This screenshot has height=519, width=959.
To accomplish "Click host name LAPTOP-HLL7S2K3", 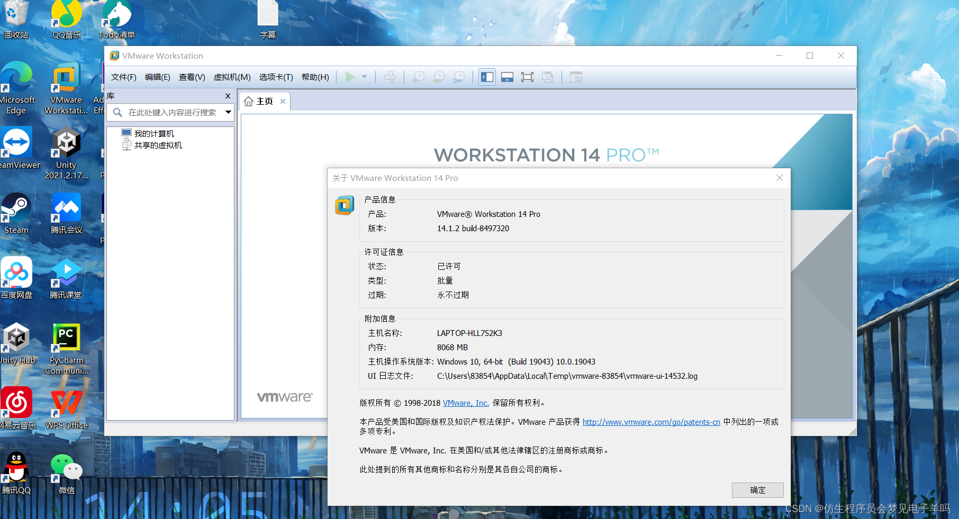I will click(x=469, y=333).
